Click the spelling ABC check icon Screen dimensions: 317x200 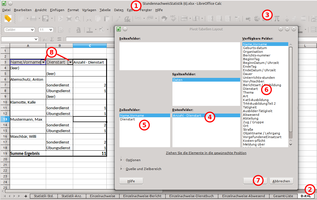(x=173, y=19)
